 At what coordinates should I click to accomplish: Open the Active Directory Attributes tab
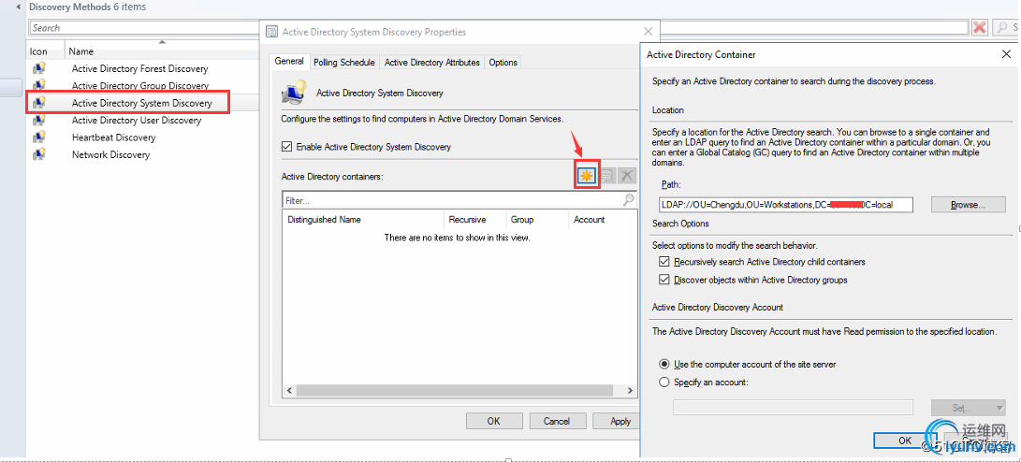pyautogui.click(x=432, y=63)
